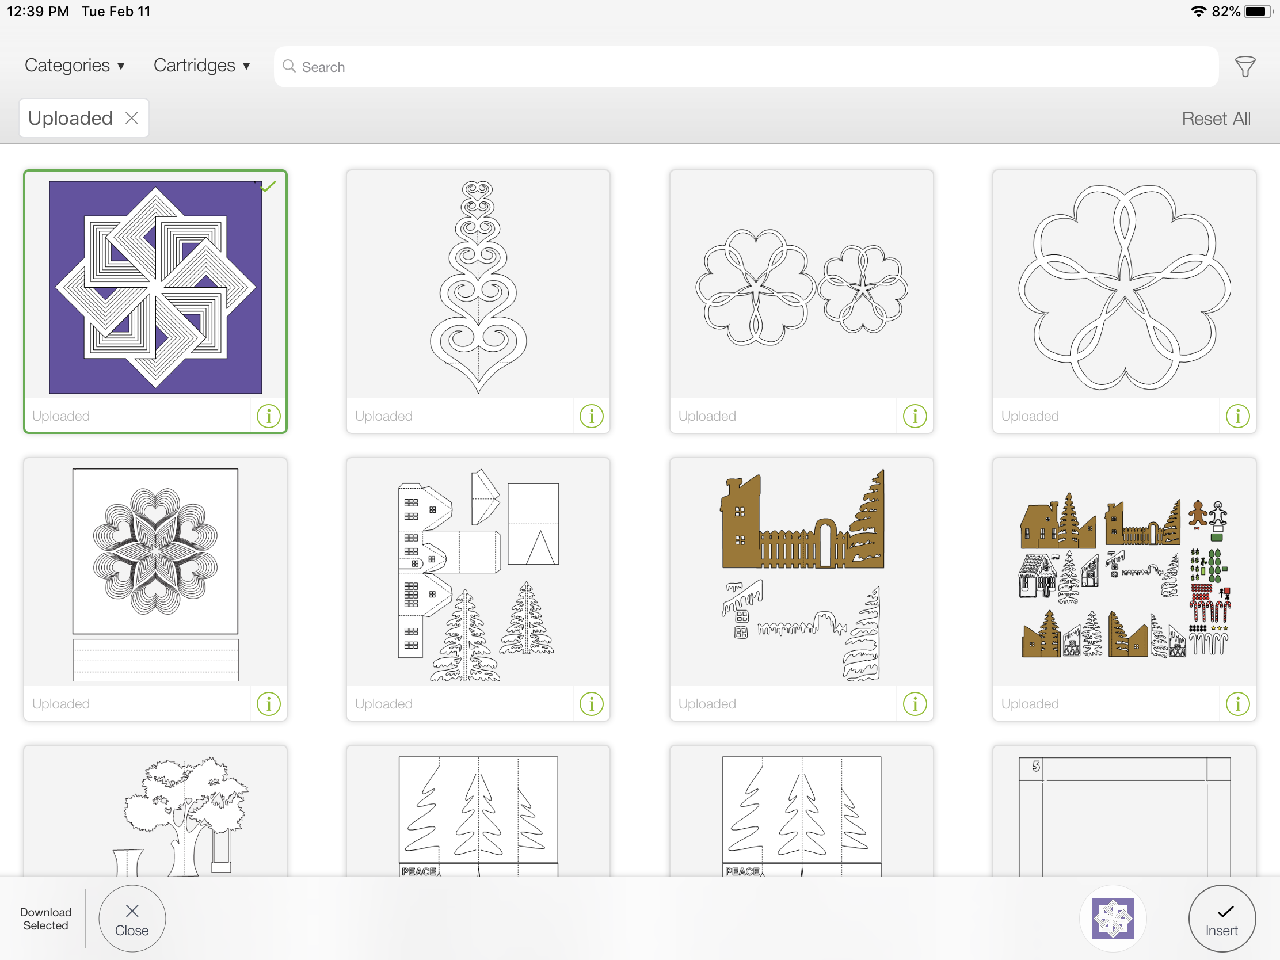Screen dimensions: 1280x960
Task: Click into the Search field
Action: coord(746,67)
